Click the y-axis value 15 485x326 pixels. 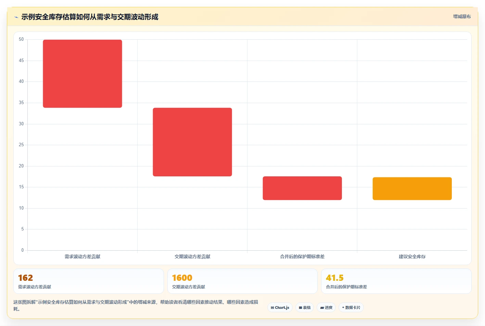[21, 187]
